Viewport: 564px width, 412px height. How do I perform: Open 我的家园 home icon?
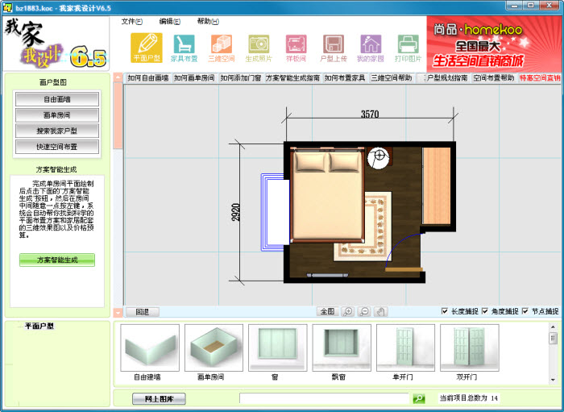(x=371, y=48)
